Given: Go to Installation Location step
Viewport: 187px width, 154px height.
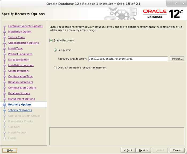Looking at the screenshot, I should (x=21, y=65).
